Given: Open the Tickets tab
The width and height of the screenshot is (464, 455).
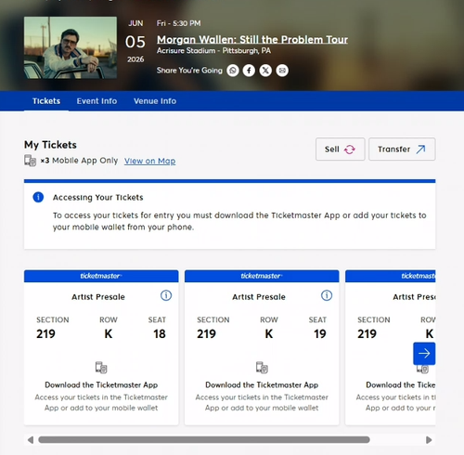Looking at the screenshot, I should pos(46,101).
